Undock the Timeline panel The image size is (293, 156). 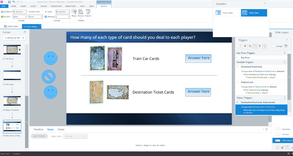[x=266, y=129]
